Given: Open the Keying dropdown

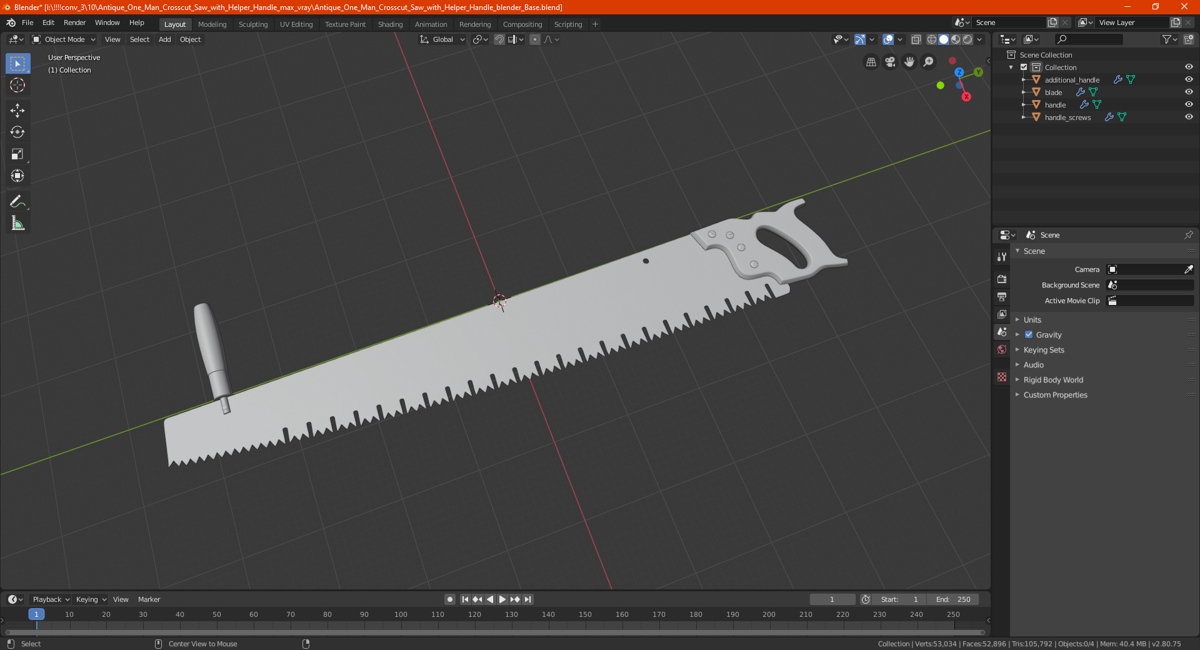Looking at the screenshot, I should [91, 599].
